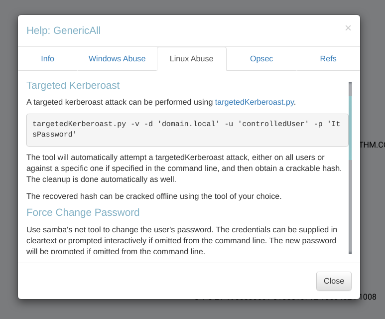View the Refs tab
This screenshot has width=385, height=319.
click(328, 59)
